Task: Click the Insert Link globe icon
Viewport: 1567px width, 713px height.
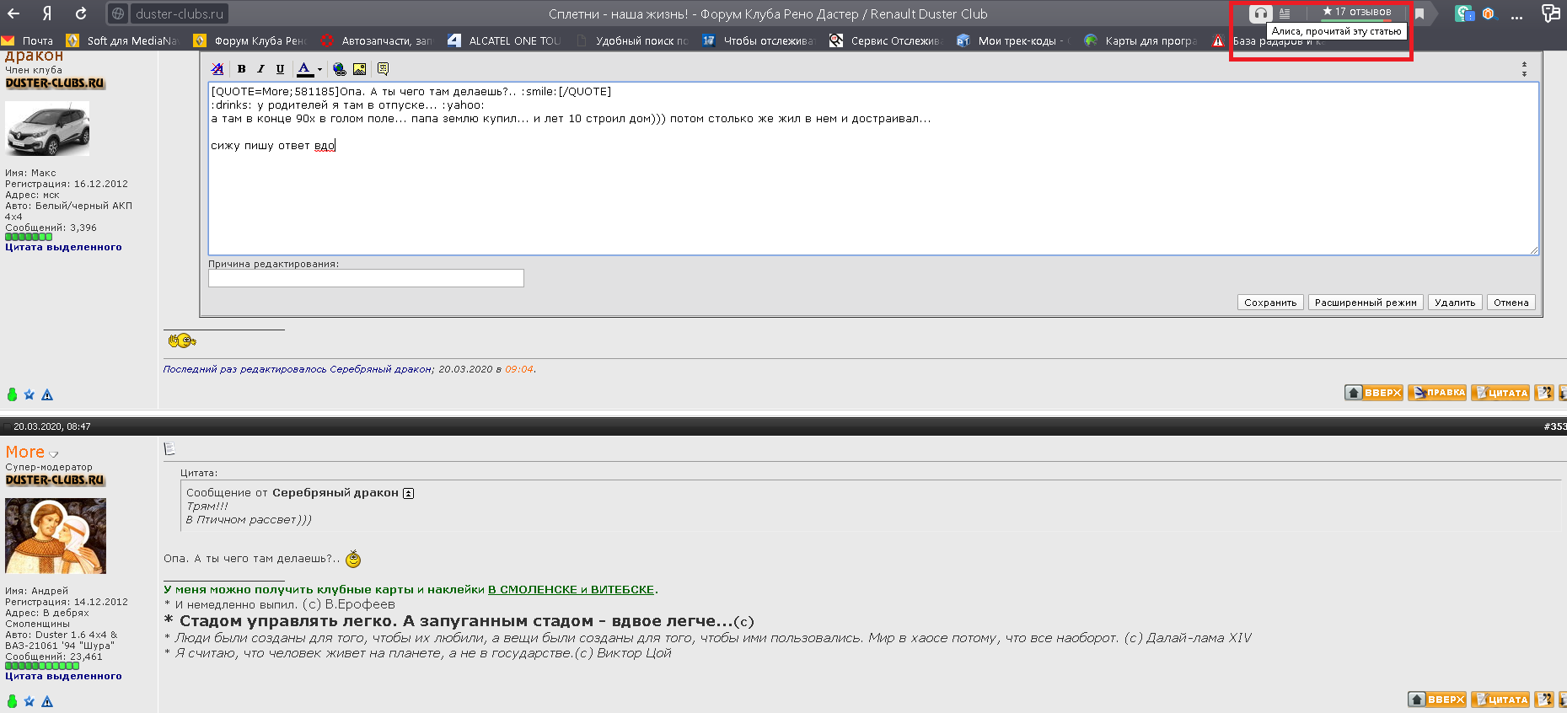Action: tap(339, 69)
